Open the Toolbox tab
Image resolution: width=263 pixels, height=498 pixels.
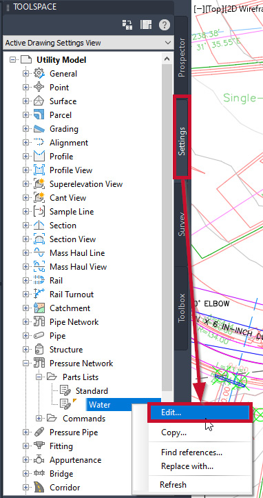[182, 308]
